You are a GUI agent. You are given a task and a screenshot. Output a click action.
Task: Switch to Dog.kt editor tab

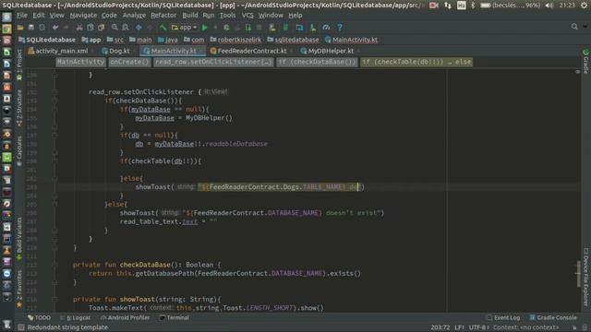point(119,51)
